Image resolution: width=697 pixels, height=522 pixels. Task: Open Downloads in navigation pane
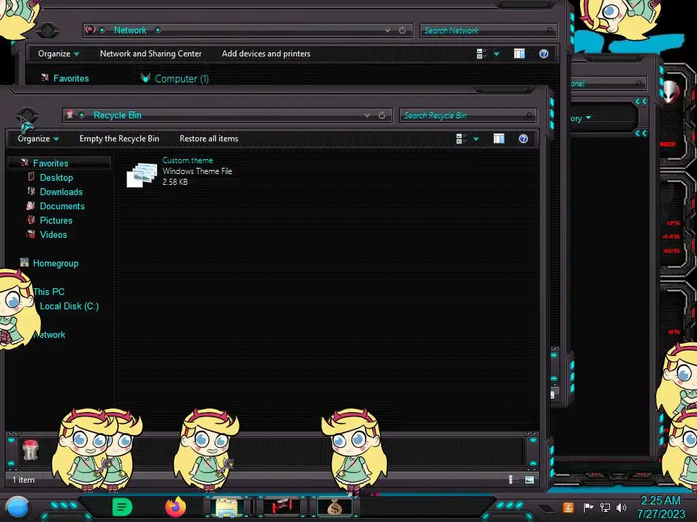[x=61, y=192]
